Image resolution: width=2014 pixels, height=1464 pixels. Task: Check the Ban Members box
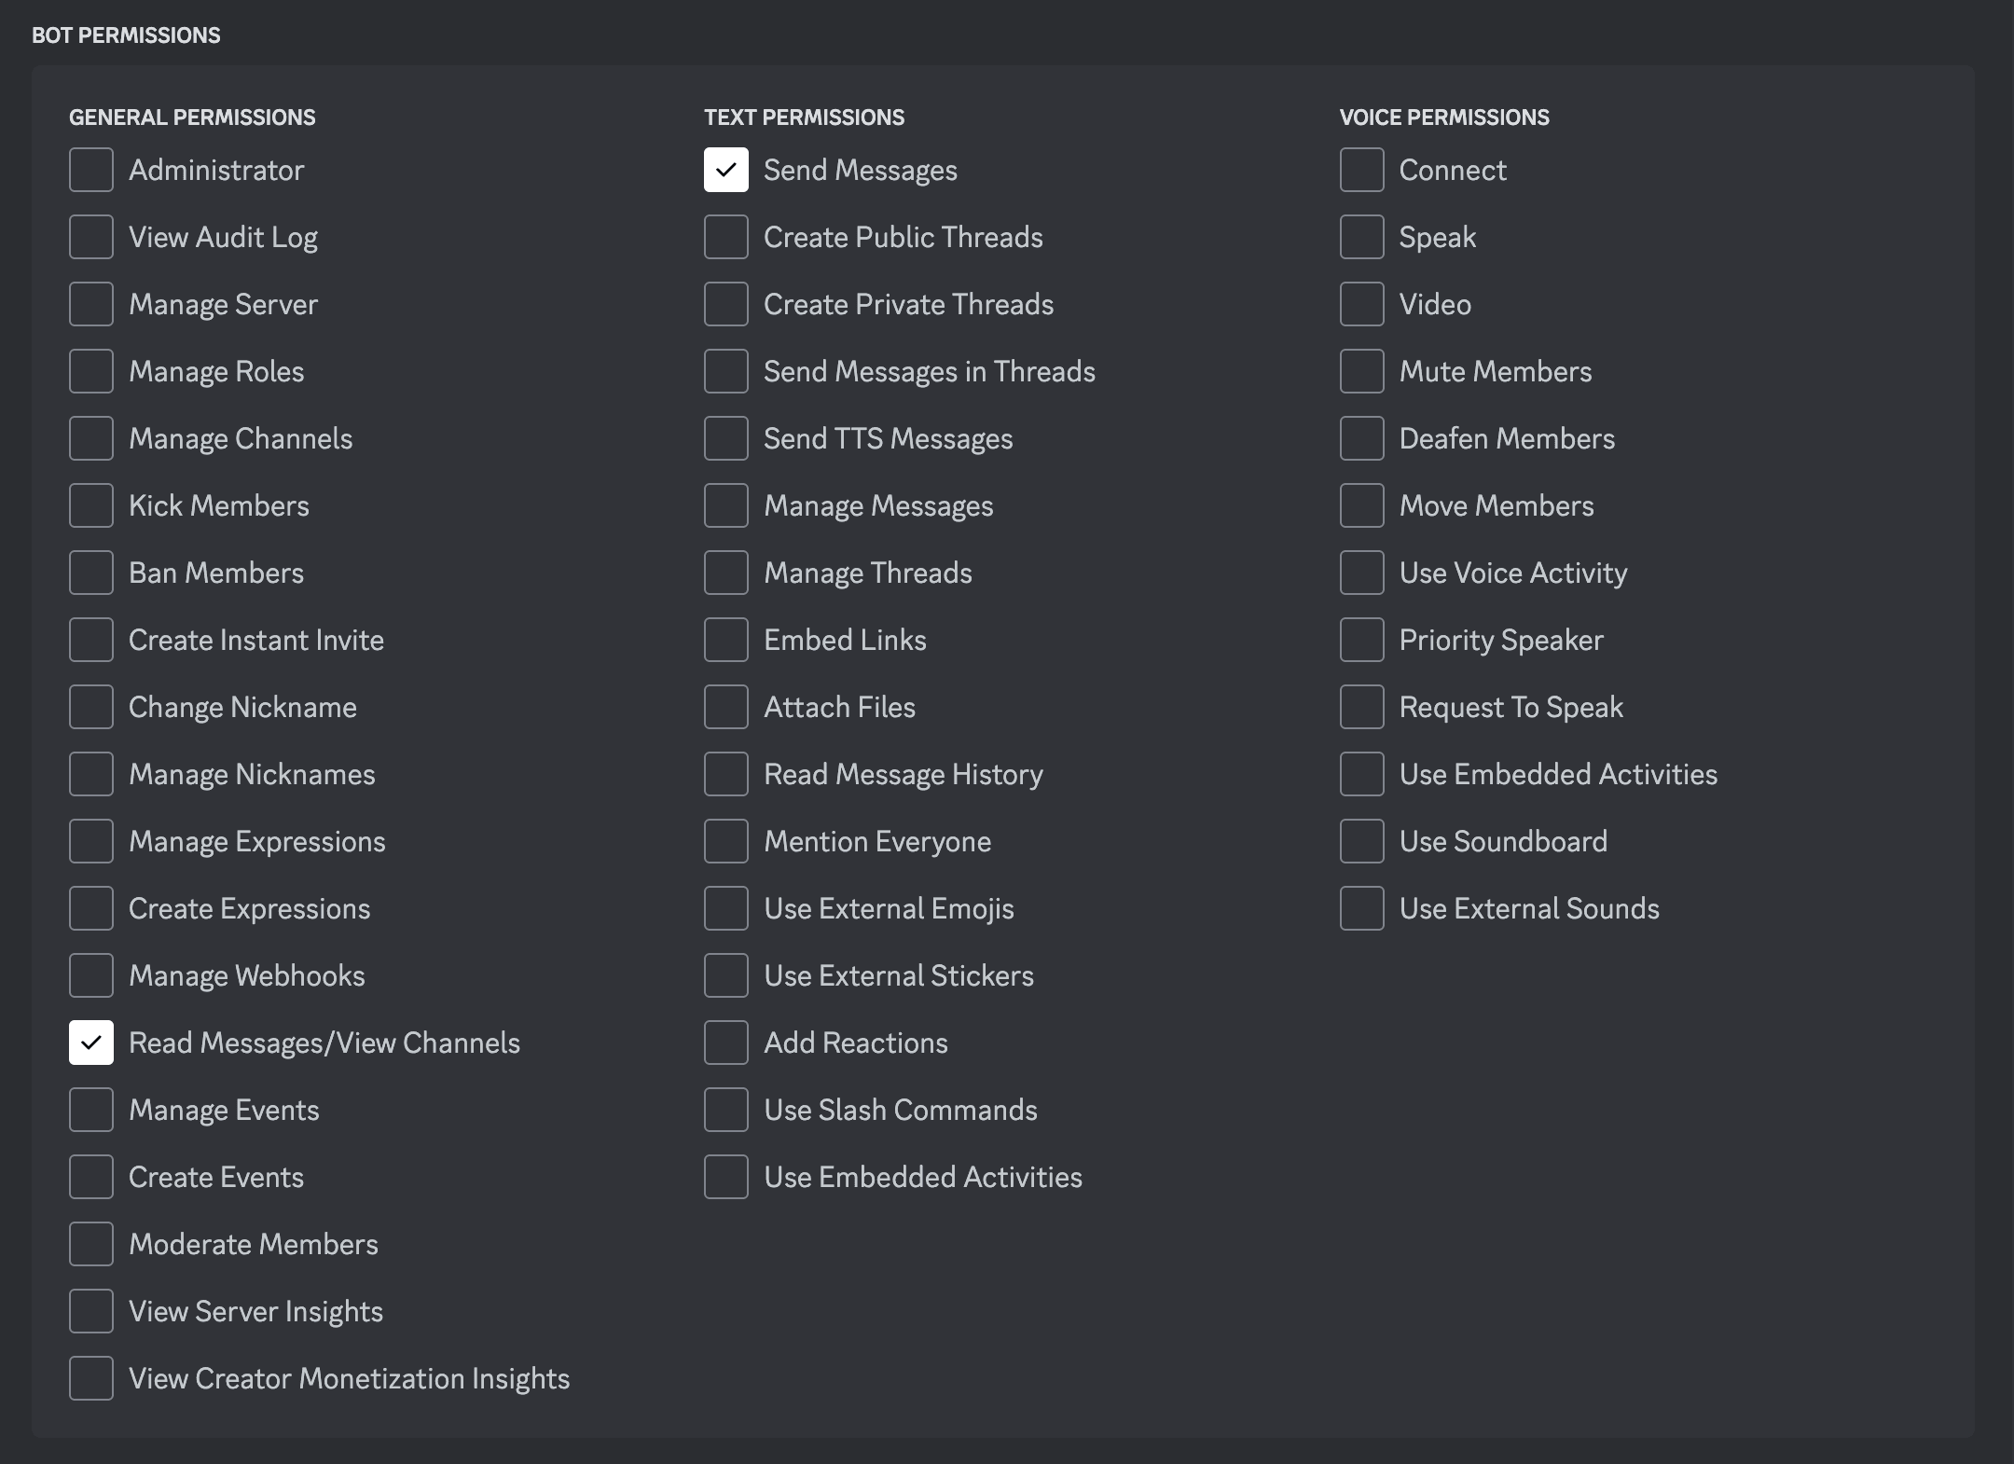[91, 573]
